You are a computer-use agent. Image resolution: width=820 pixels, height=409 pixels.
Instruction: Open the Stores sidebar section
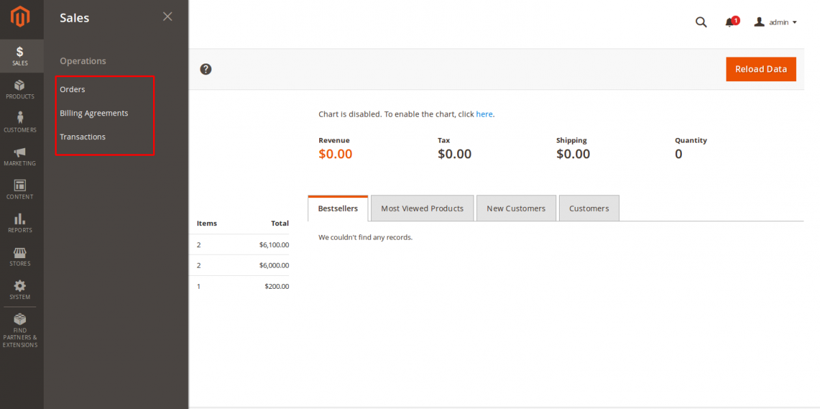click(x=20, y=256)
